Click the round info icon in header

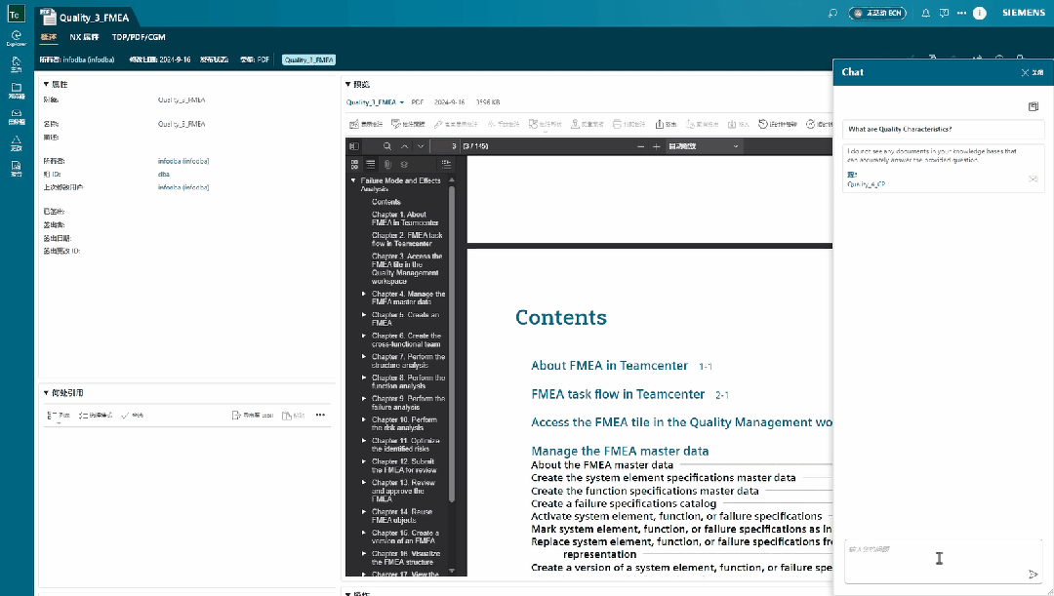(x=980, y=13)
